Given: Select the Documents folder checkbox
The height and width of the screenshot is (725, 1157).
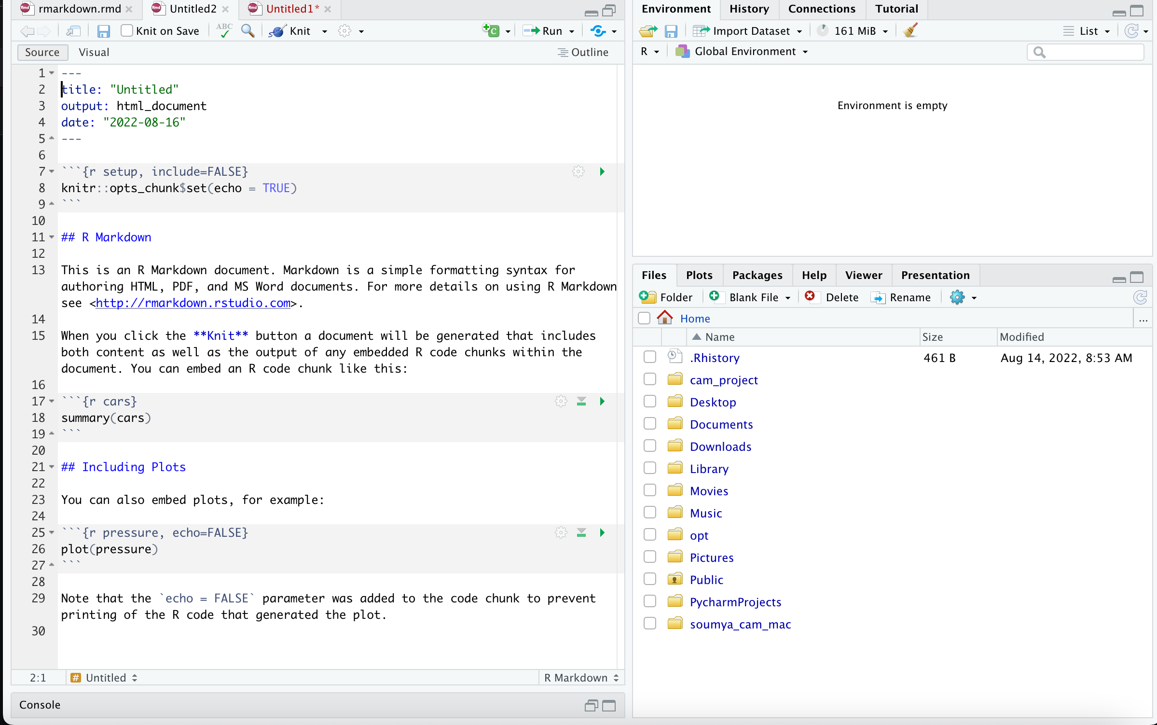Looking at the screenshot, I should click(x=649, y=423).
